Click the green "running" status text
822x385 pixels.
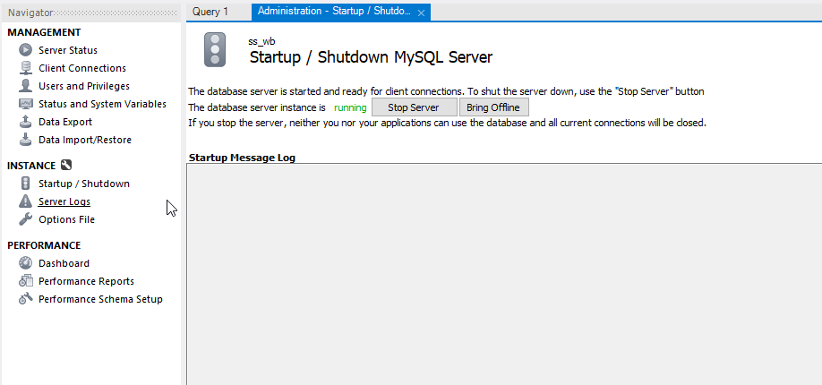click(x=350, y=108)
